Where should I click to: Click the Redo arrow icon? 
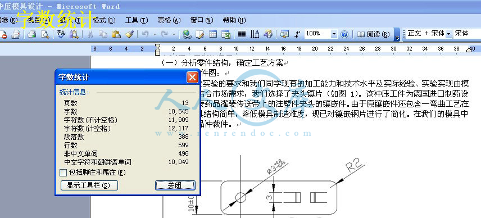[164, 34]
